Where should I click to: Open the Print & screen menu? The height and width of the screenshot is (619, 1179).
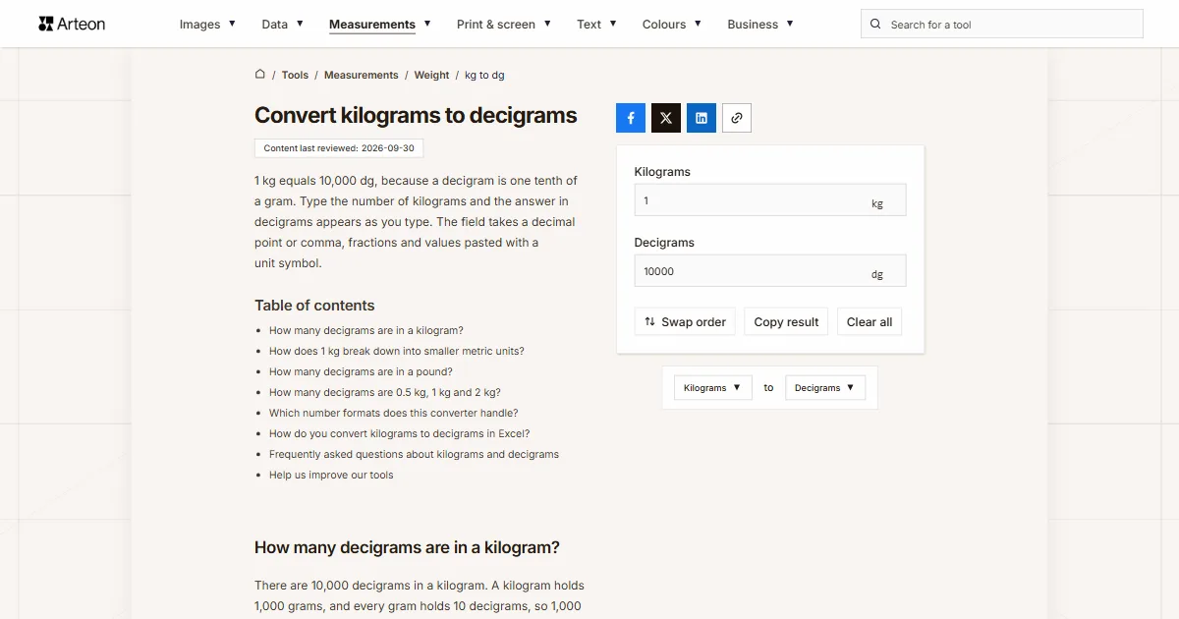[x=504, y=25]
